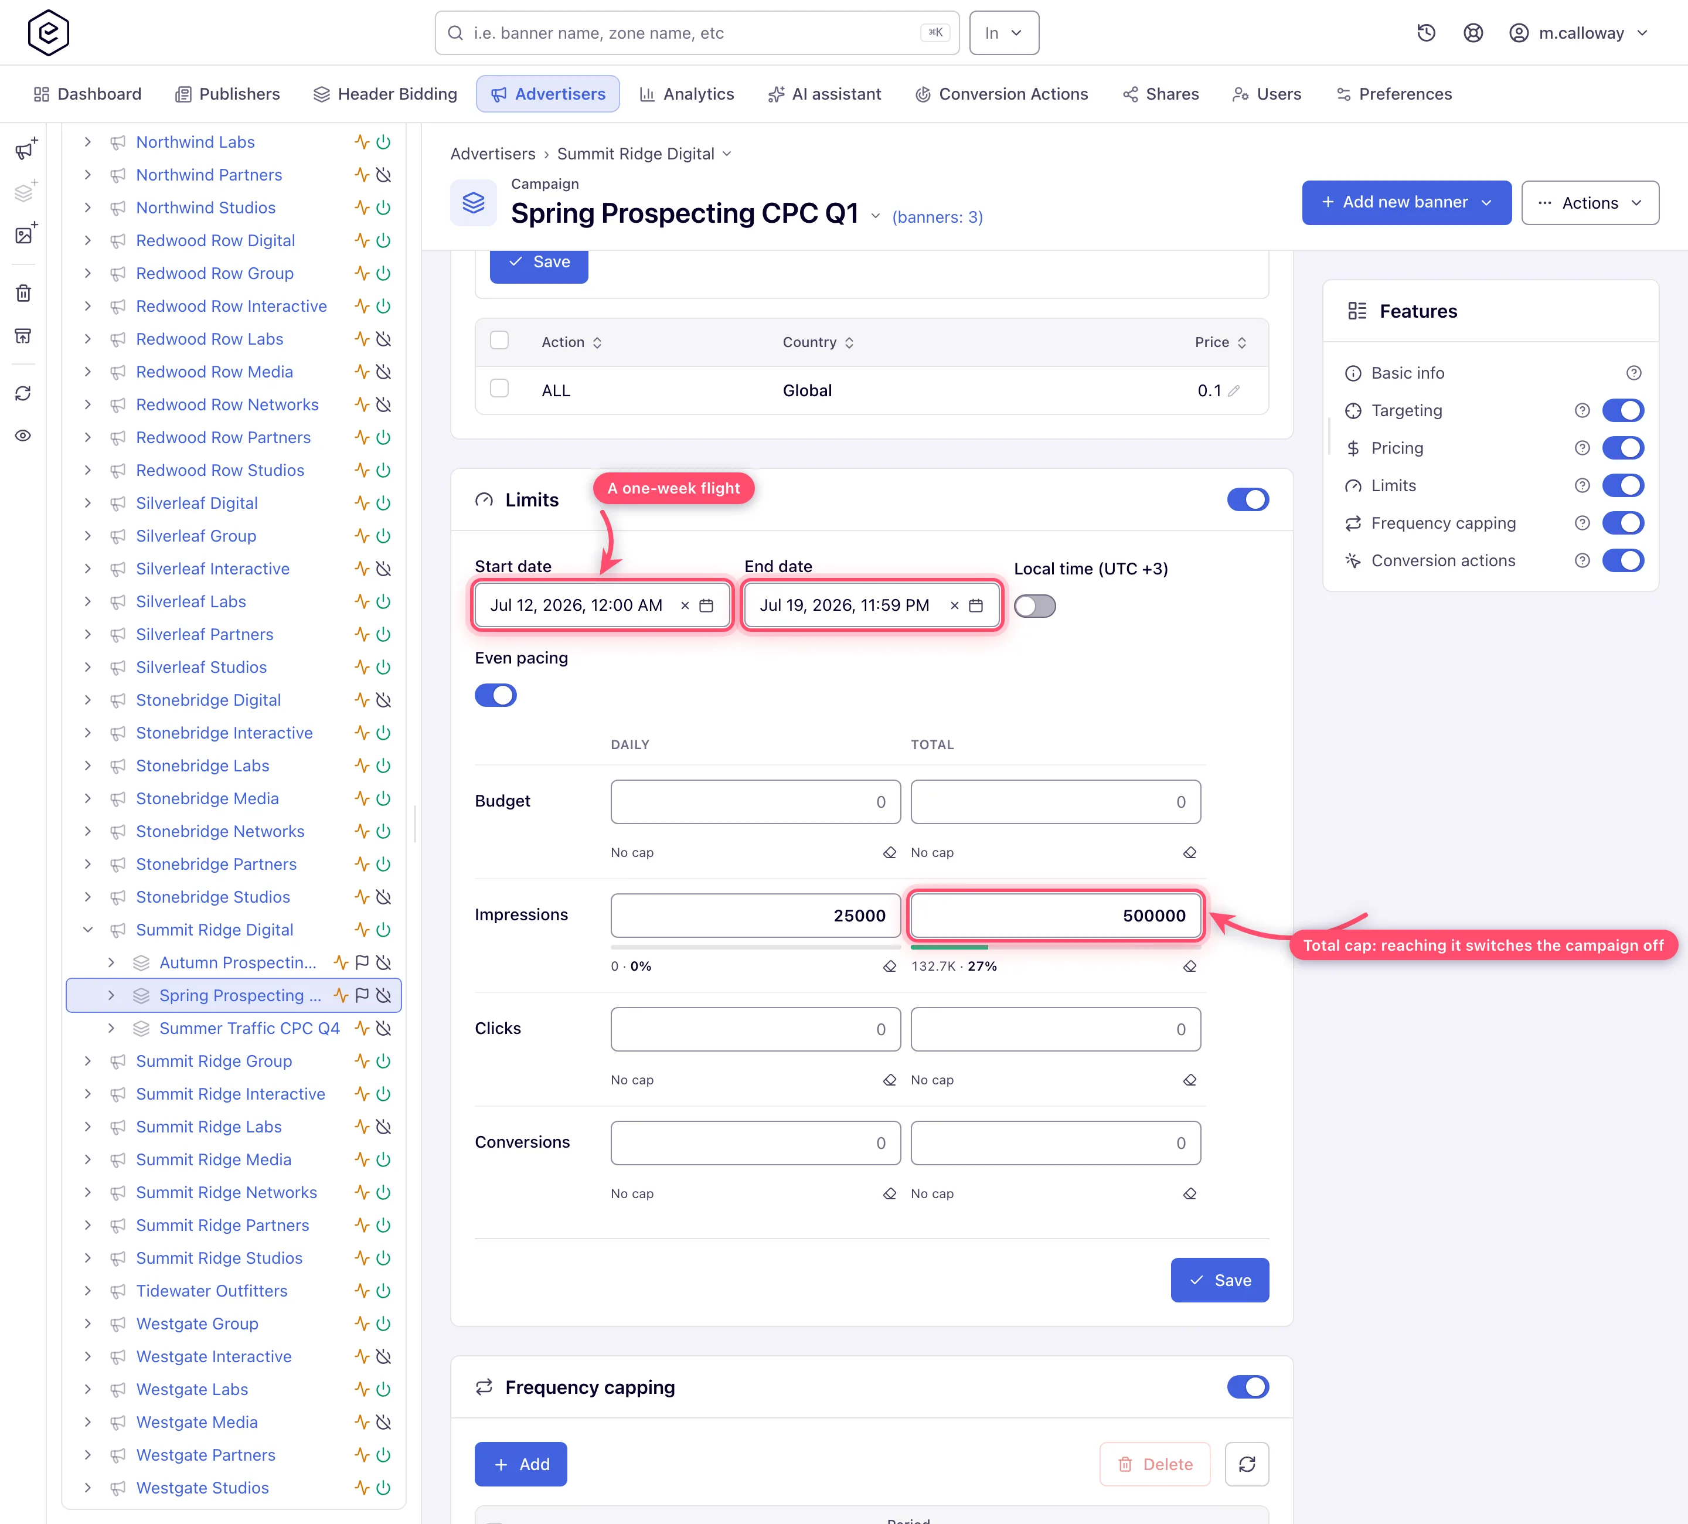This screenshot has width=1688, height=1524.
Task: Turn off Even pacing toggle
Action: point(496,695)
